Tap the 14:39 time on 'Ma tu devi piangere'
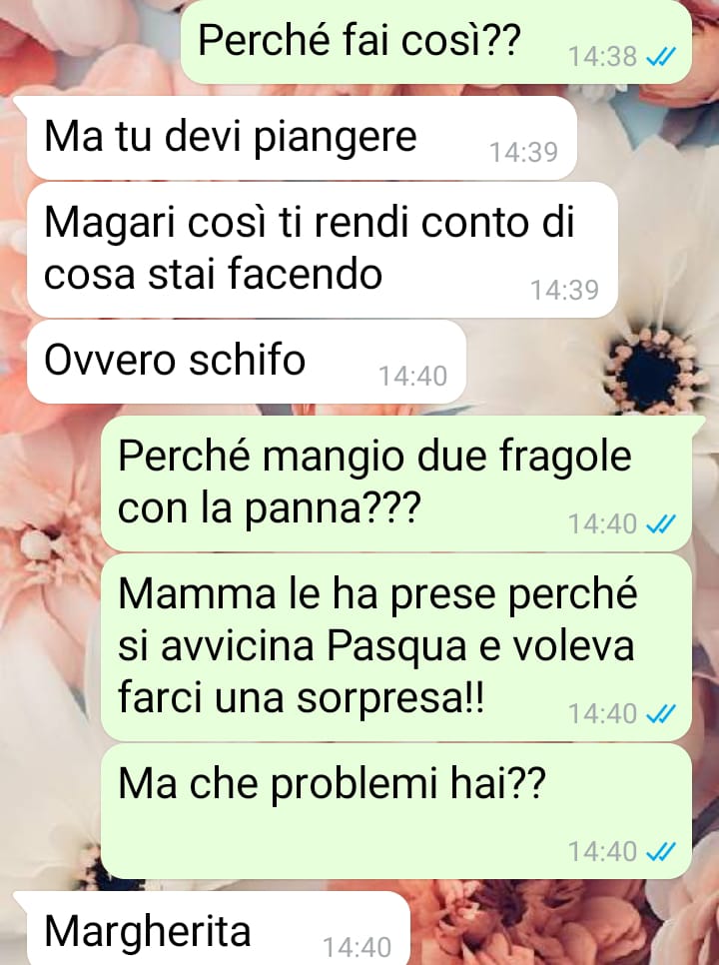The image size is (719, 965). pos(523,153)
